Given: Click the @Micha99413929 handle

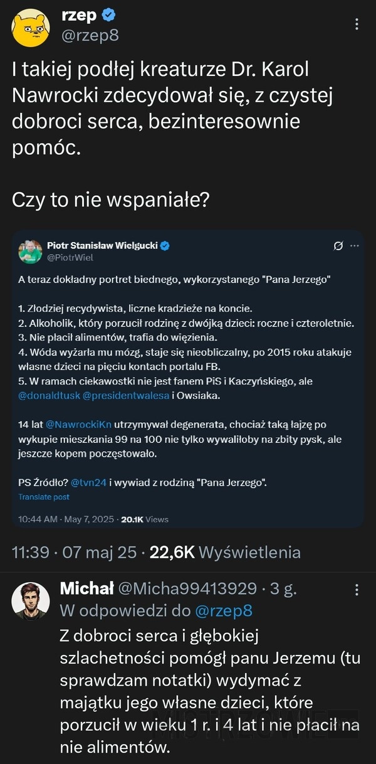Looking at the screenshot, I should pyautogui.click(x=187, y=588).
